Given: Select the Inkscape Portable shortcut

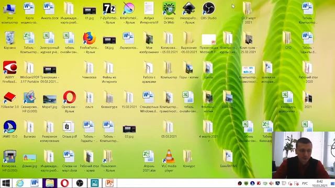Looking at the screenshot, I should (x=189, y=9).
